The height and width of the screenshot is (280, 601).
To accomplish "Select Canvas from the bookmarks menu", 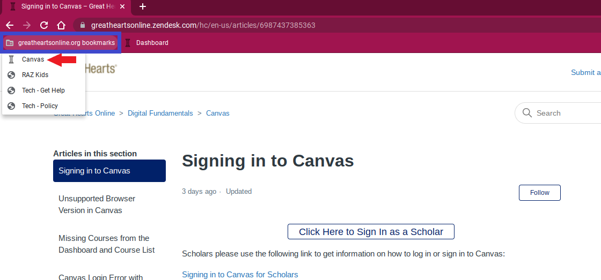I will (33, 59).
